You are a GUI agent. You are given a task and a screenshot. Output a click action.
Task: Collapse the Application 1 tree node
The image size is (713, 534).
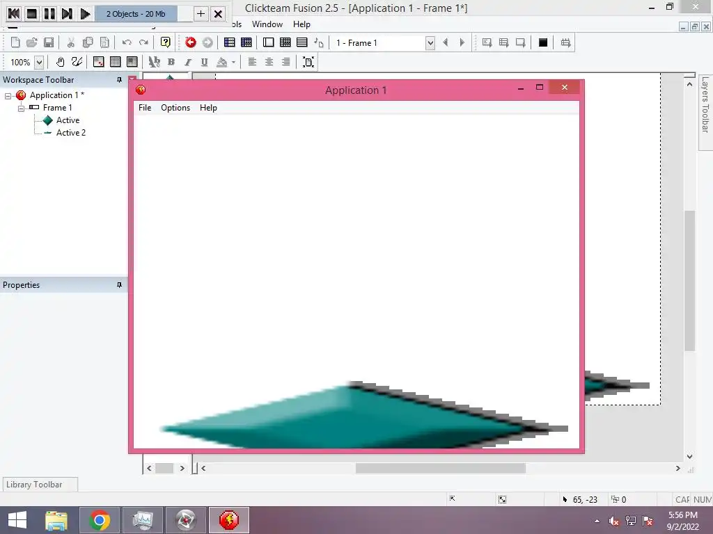8,96
